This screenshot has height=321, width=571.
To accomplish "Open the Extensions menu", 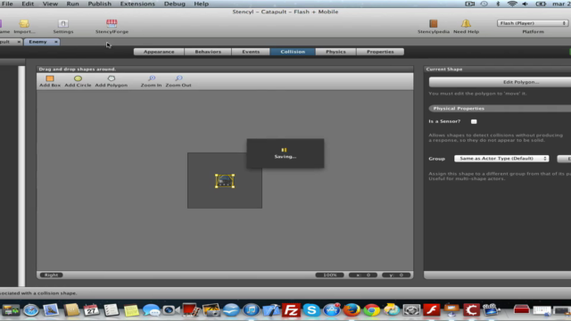I will (x=137, y=4).
